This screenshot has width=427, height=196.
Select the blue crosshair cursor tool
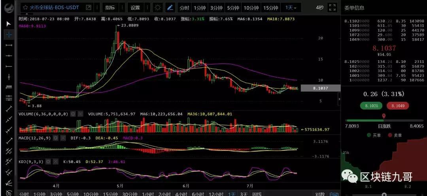pyautogui.click(x=9, y=34)
